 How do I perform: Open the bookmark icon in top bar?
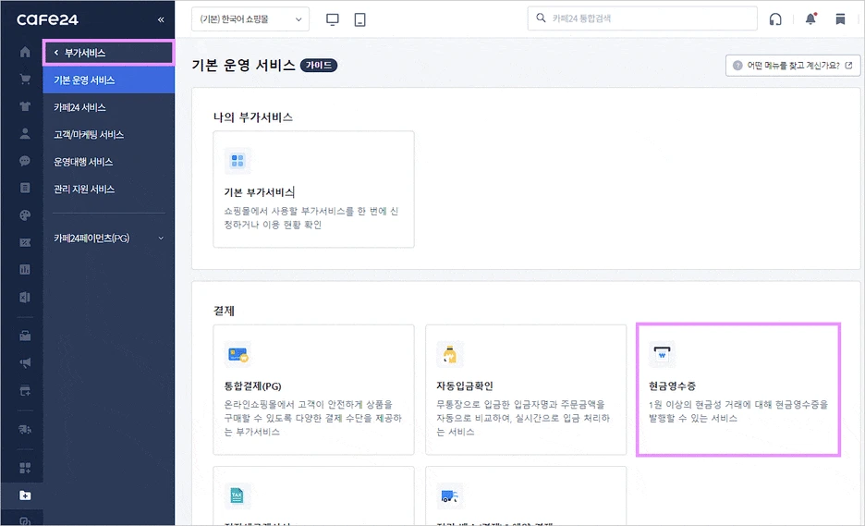[840, 19]
